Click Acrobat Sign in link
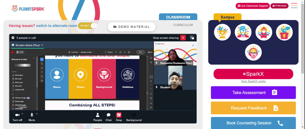The height and width of the screenshot is (129, 305). tap(150, 52)
